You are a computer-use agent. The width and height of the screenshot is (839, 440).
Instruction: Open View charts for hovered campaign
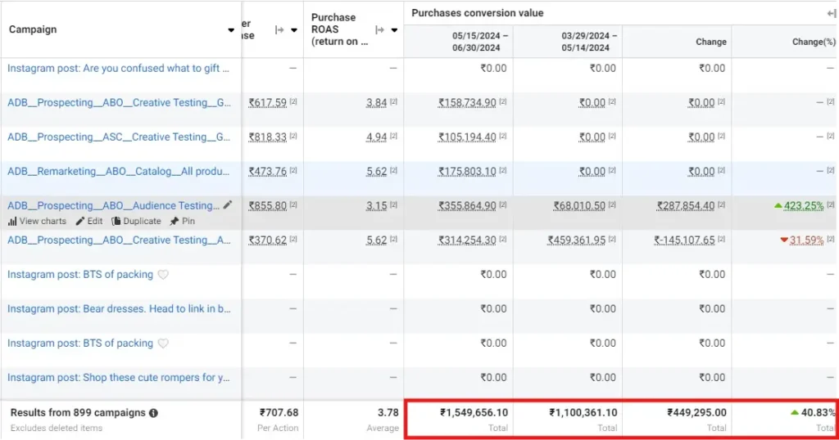tap(38, 222)
